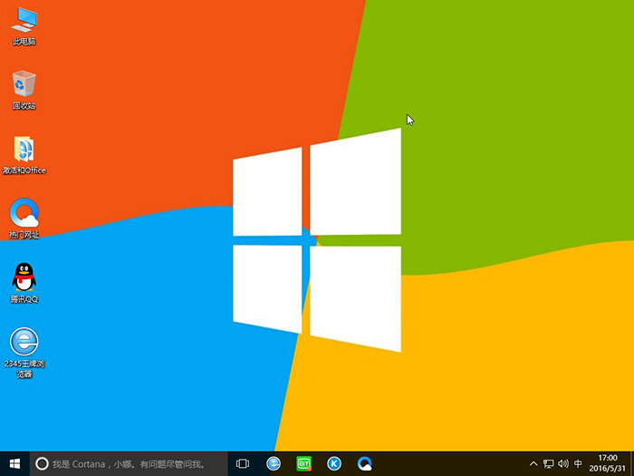The image size is (634, 476).
Task: Click the iQIYI green icon in taskbar
Action: click(x=303, y=463)
